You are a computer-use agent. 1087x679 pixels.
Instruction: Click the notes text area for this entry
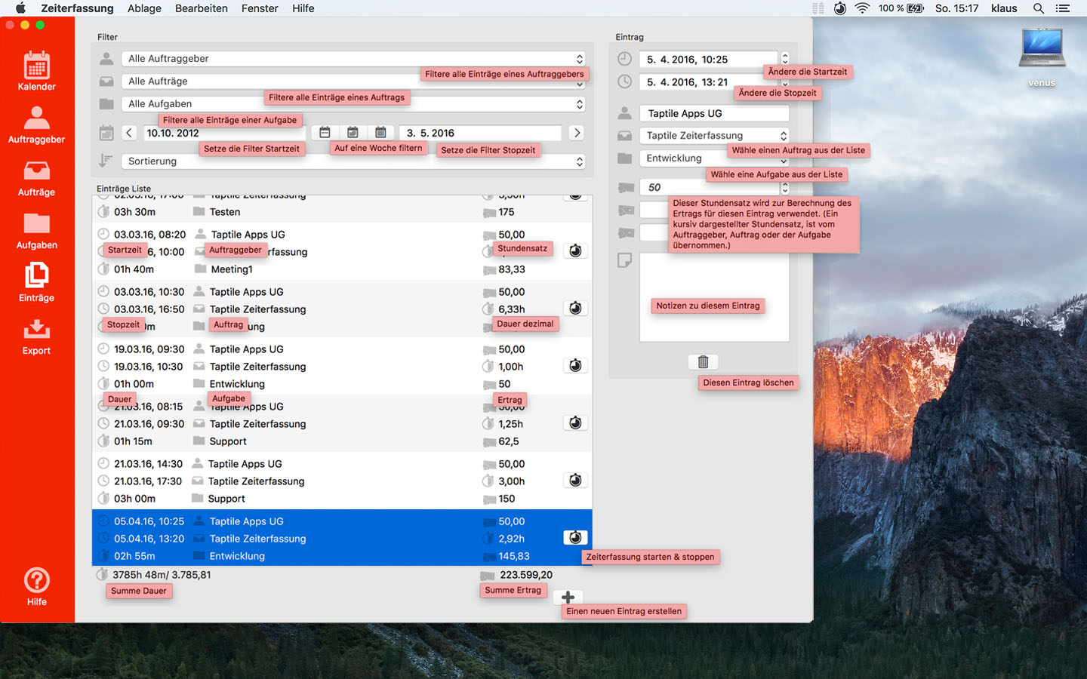(x=714, y=297)
